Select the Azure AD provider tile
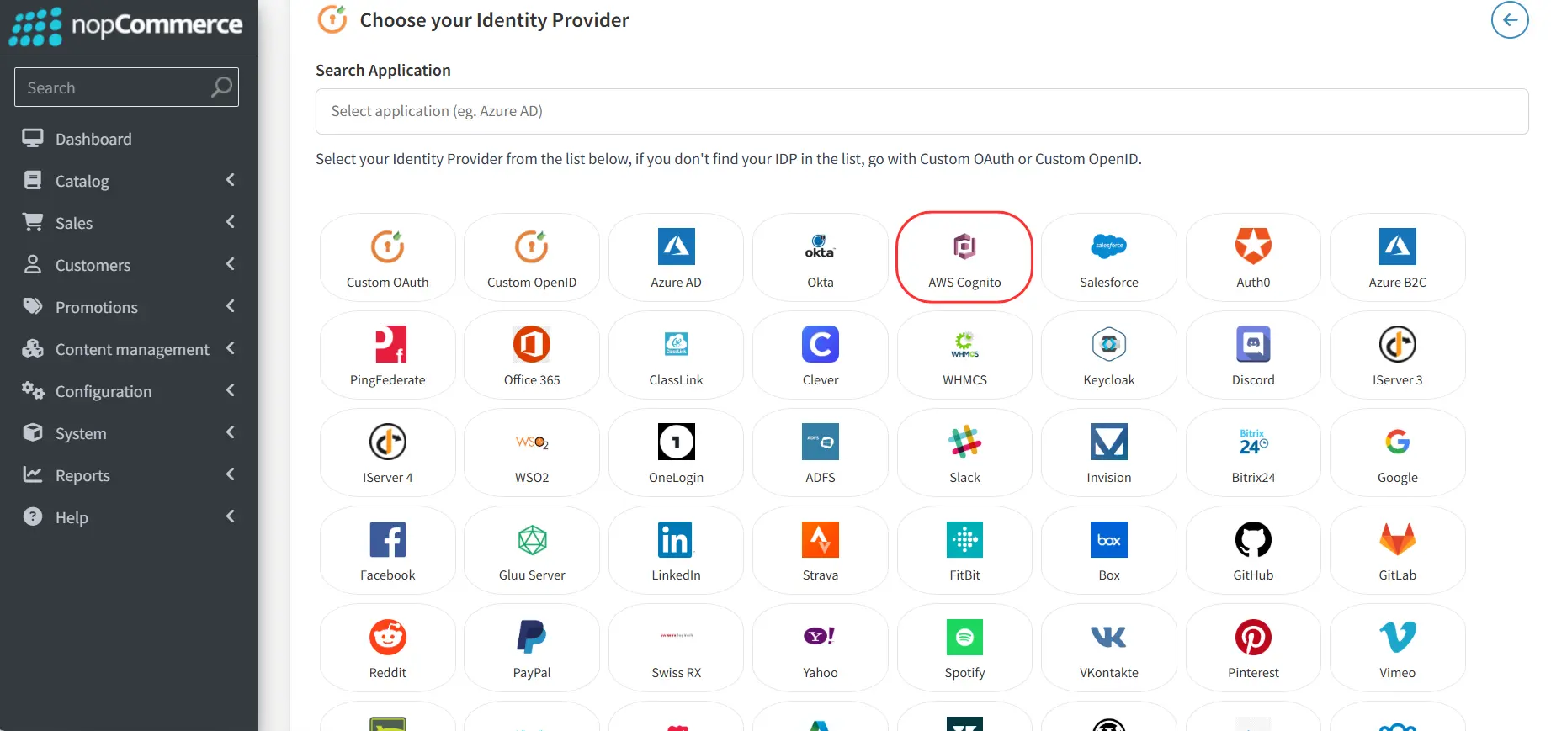Viewport: 1551px width, 731px height. (x=675, y=257)
